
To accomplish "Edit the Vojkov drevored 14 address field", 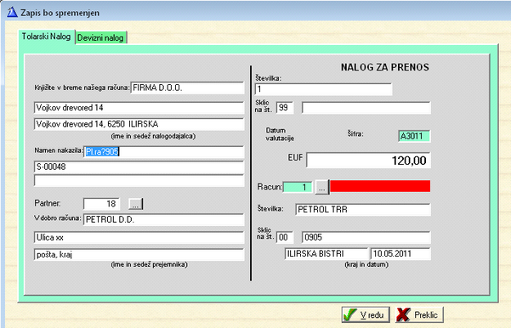I will pyautogui.click(x=139, y=108).
